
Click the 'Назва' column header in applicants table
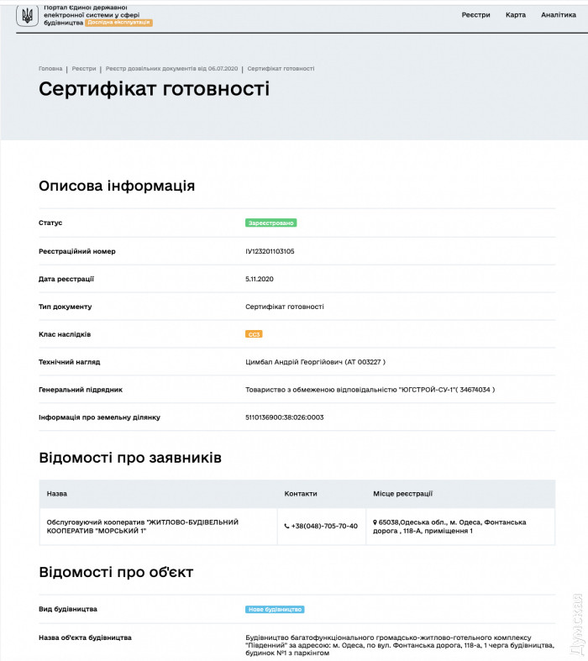[57, 494]
